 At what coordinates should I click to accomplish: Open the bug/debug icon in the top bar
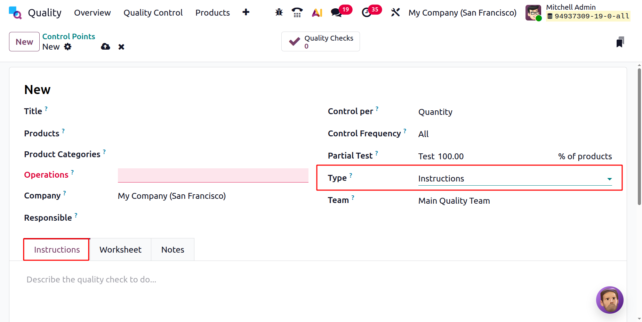279,12
